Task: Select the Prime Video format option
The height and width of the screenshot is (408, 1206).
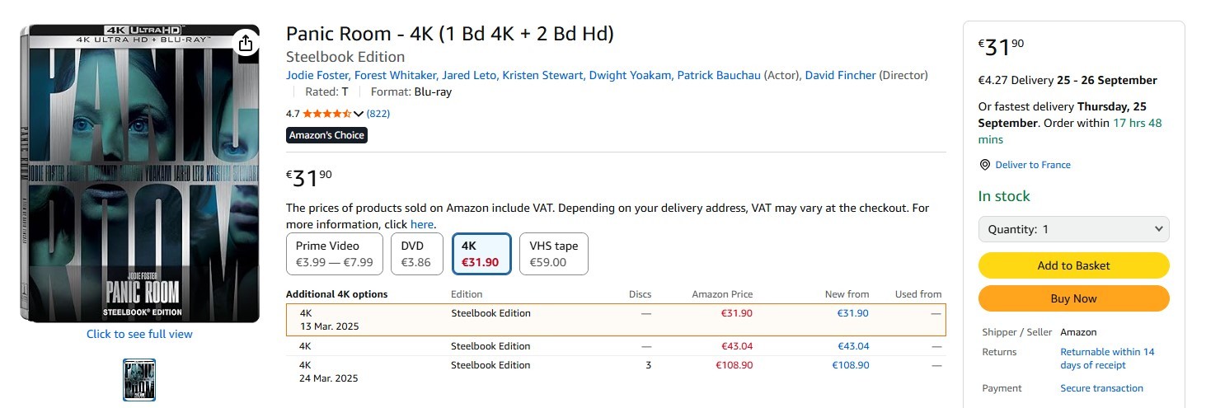Action: click(335, 254)
